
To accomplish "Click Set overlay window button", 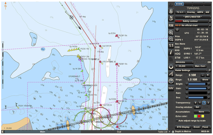I will 197,107.
